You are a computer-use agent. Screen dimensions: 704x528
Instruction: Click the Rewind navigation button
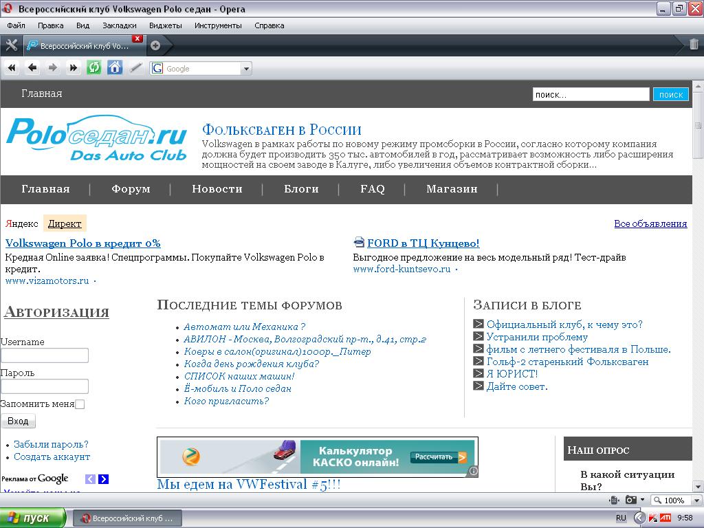(11, 67)
